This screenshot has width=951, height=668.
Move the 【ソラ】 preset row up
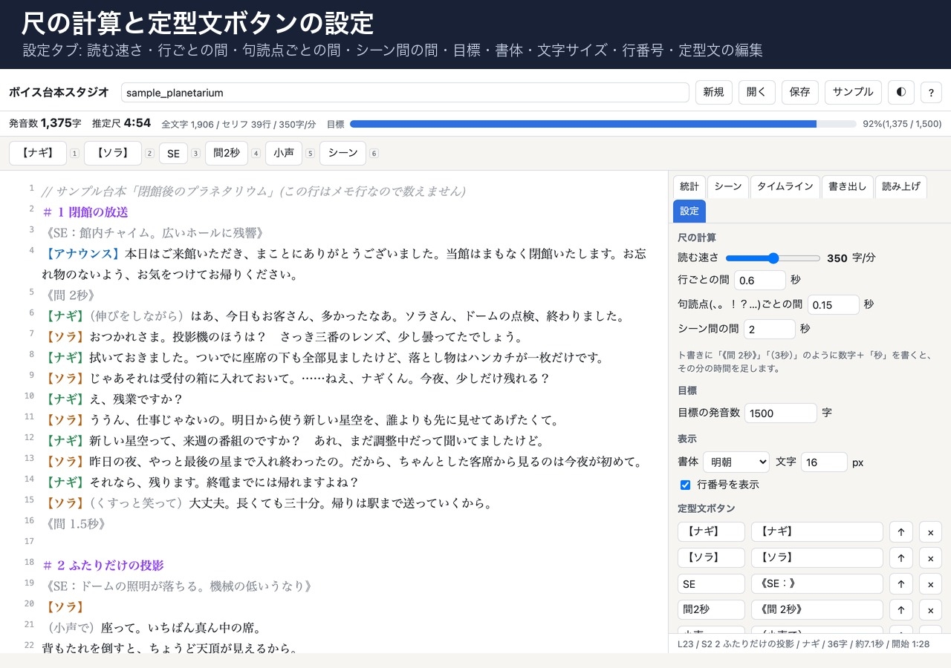900,558
